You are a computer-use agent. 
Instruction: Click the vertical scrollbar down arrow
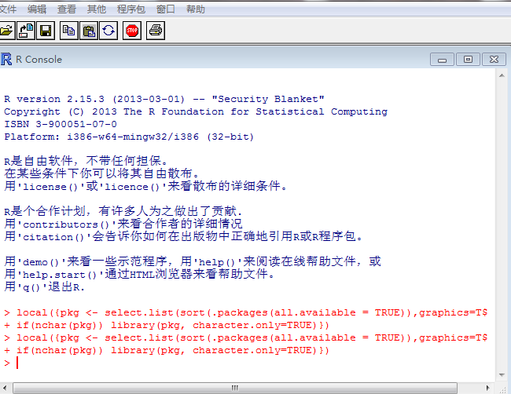[502, 375]
